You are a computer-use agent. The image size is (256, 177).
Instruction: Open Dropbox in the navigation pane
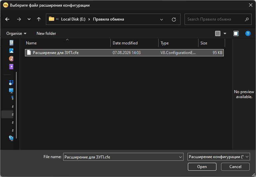click(11, 83)
